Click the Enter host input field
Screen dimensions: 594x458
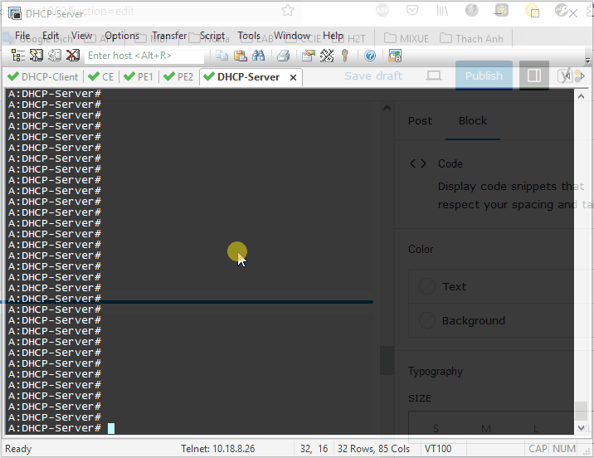click(x=144, y=56)
